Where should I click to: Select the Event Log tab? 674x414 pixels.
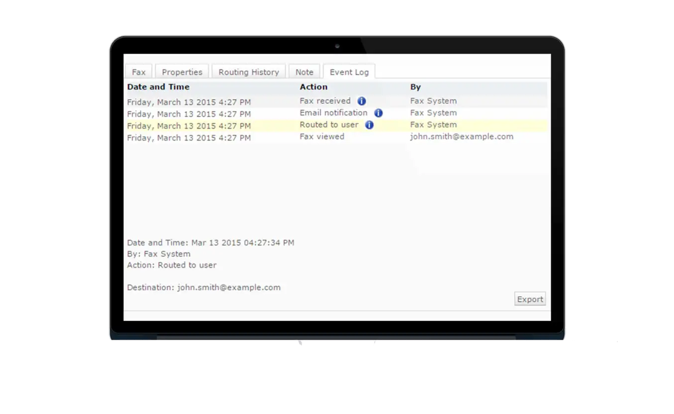(x=349, y=72)
